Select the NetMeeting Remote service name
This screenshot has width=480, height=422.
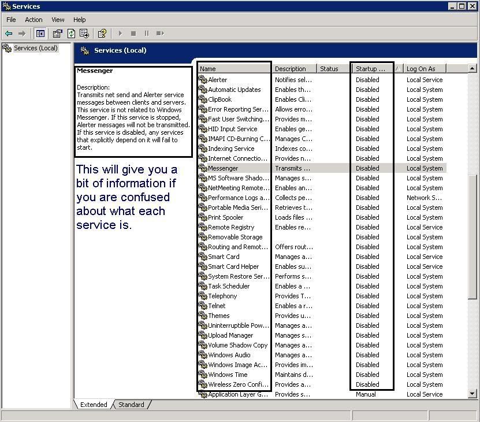[x=239, y=187]
